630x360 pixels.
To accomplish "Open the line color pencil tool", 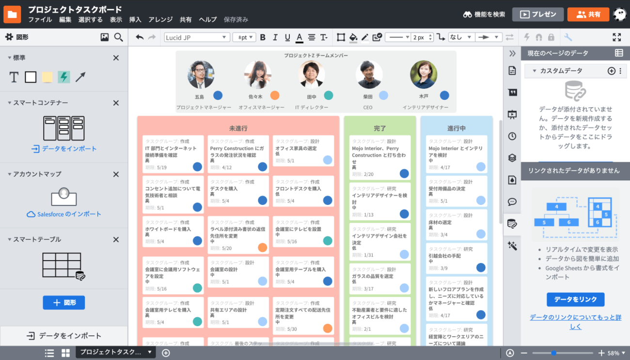I will tap(365, 37).
